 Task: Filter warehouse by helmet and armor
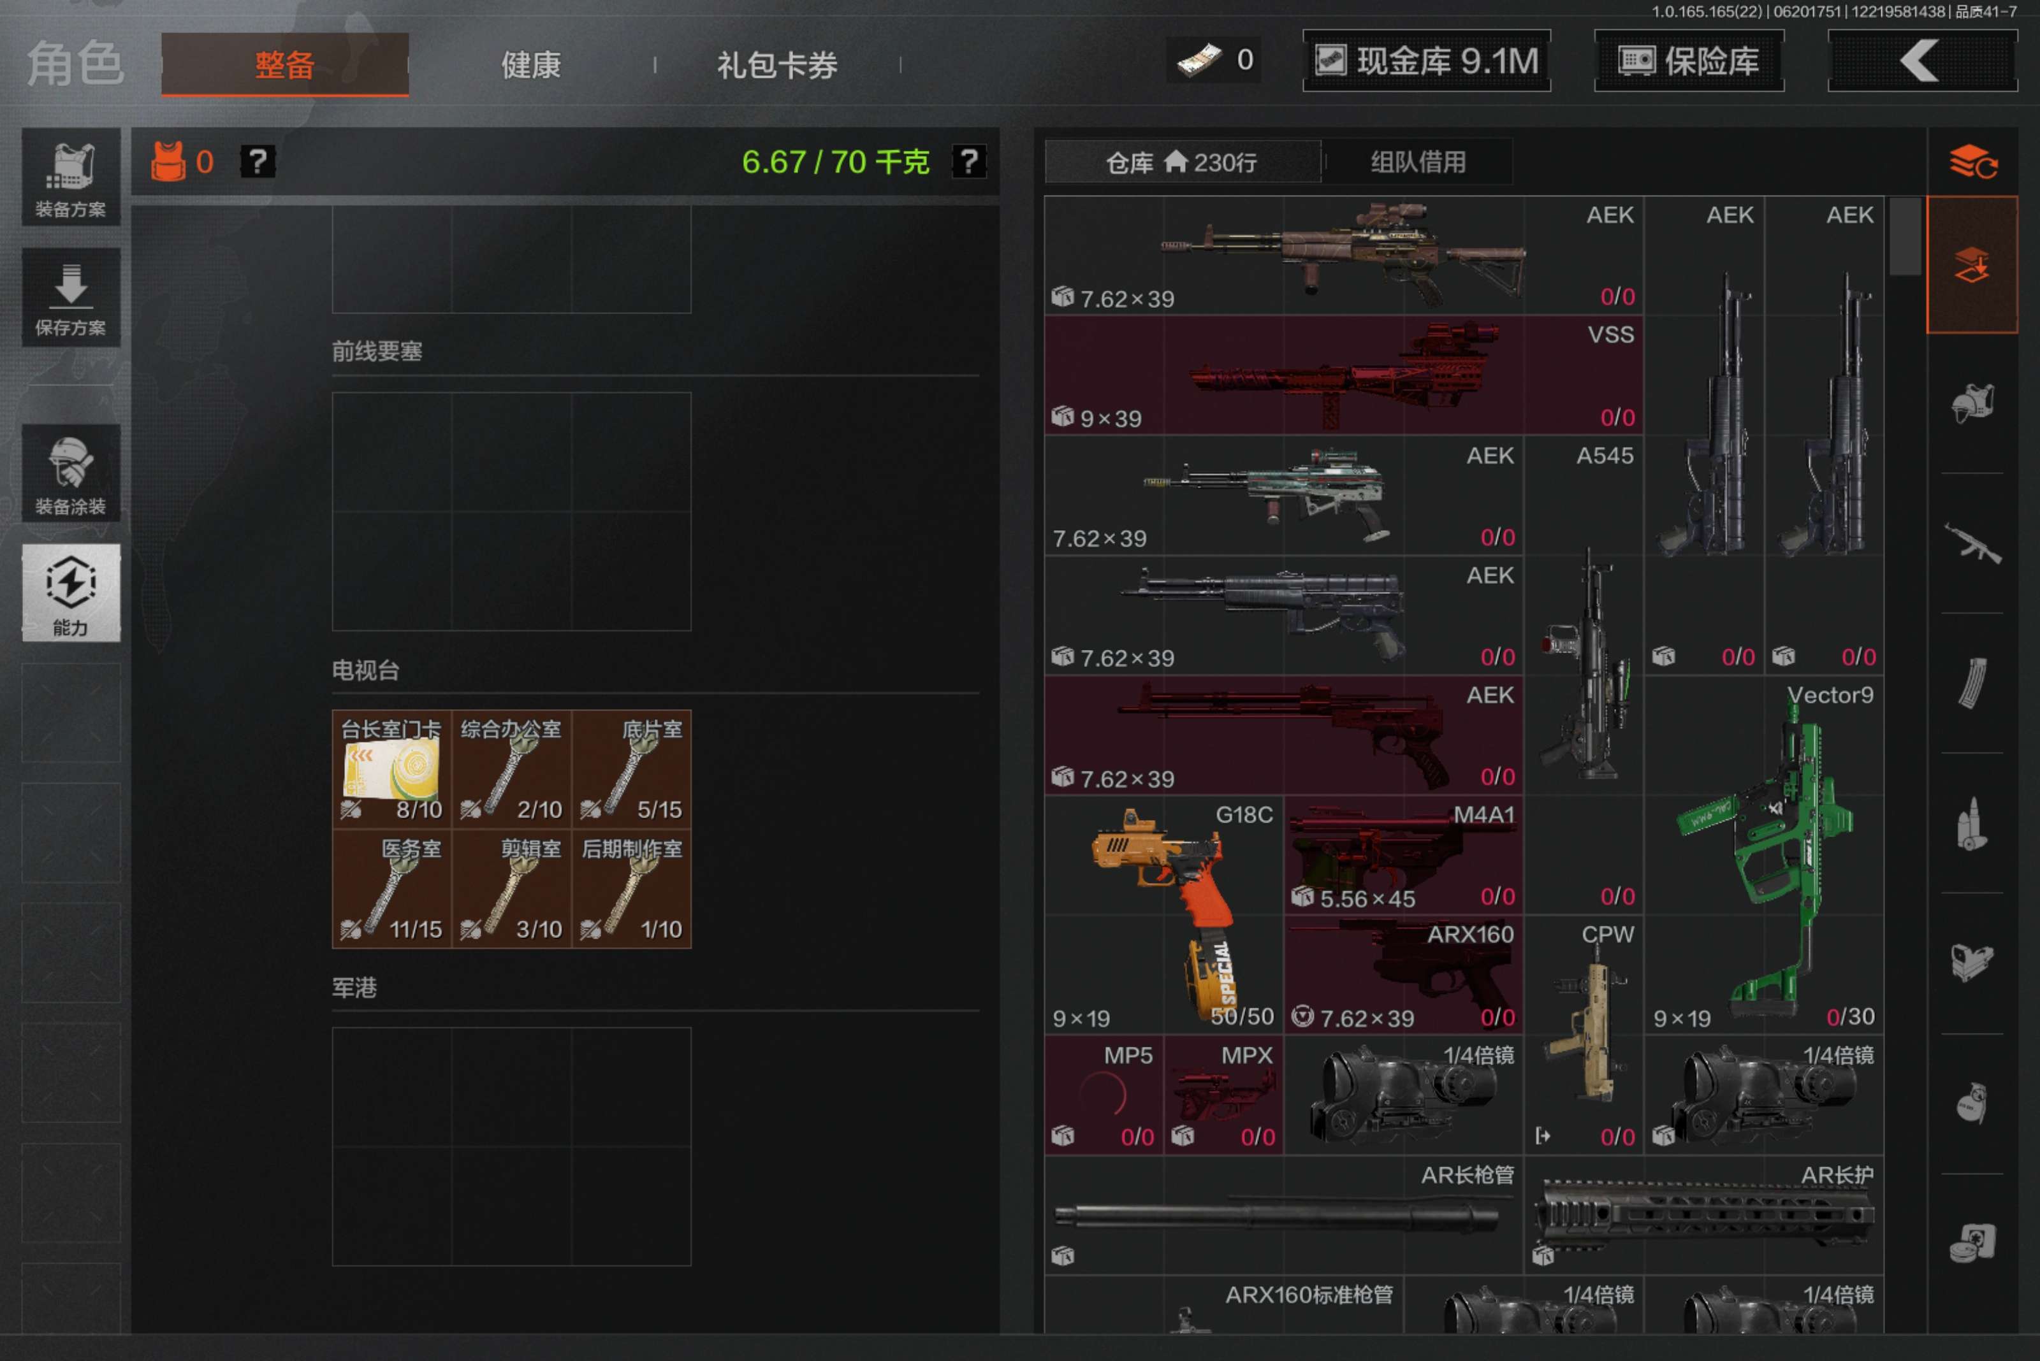pyautogui.click(x=1971, y=403)
